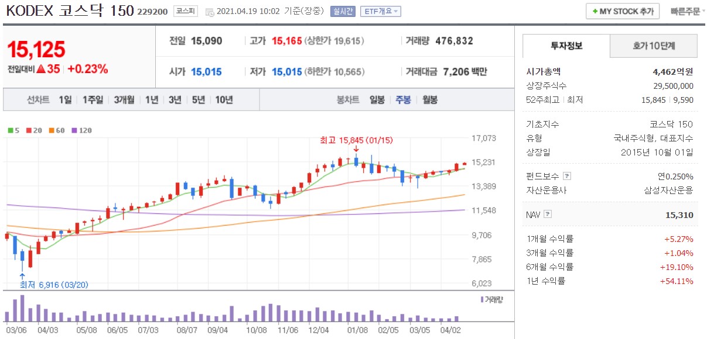The image size is (707, 339).
Task: Click the NAV help question mark icon
Action: coord(548,215)
